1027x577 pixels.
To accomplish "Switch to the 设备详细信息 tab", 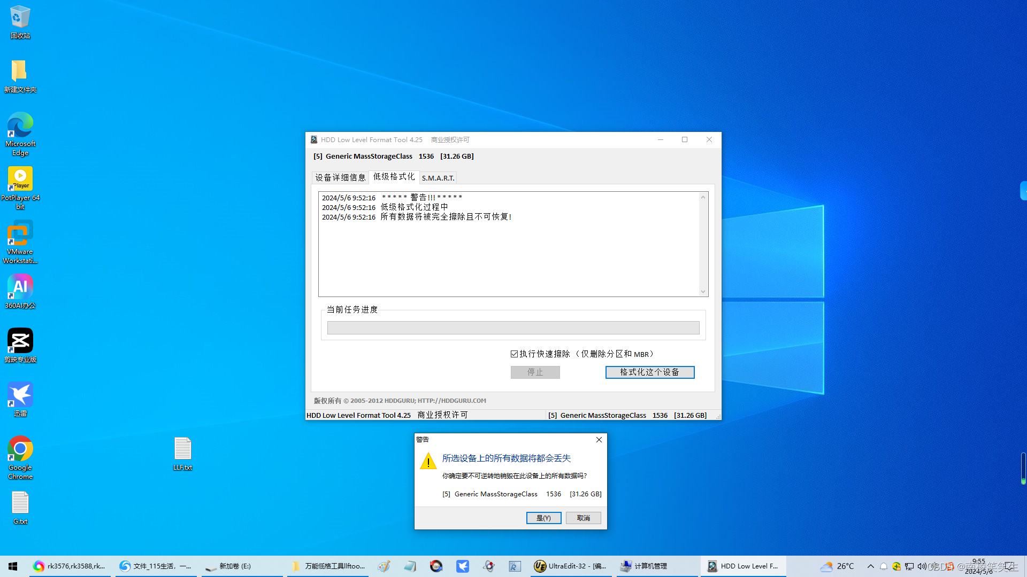I will 340,177.
